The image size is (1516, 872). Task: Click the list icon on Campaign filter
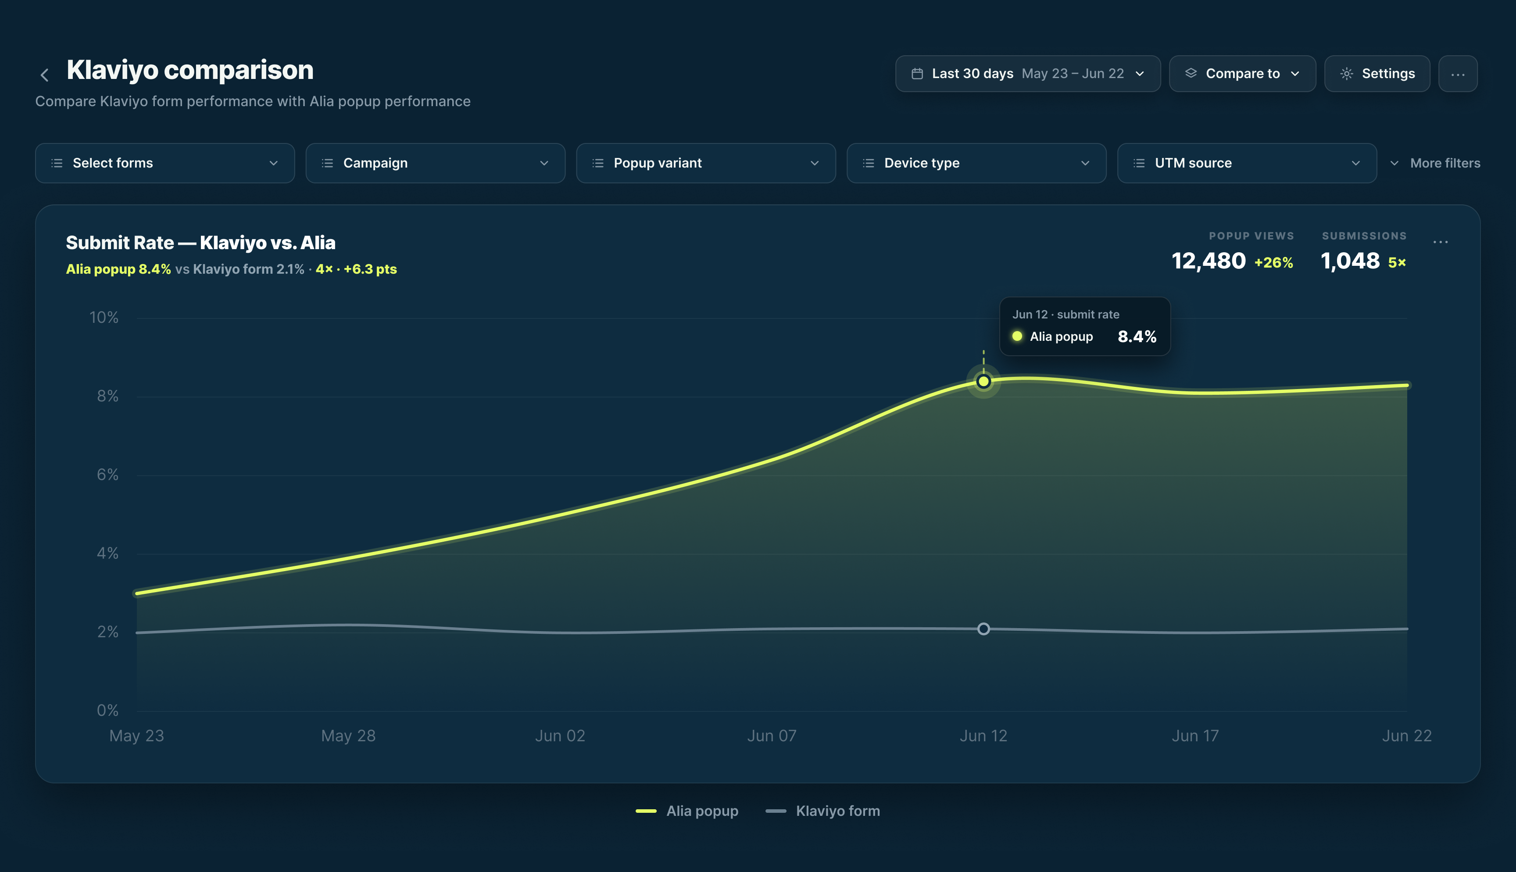[328, 163]
